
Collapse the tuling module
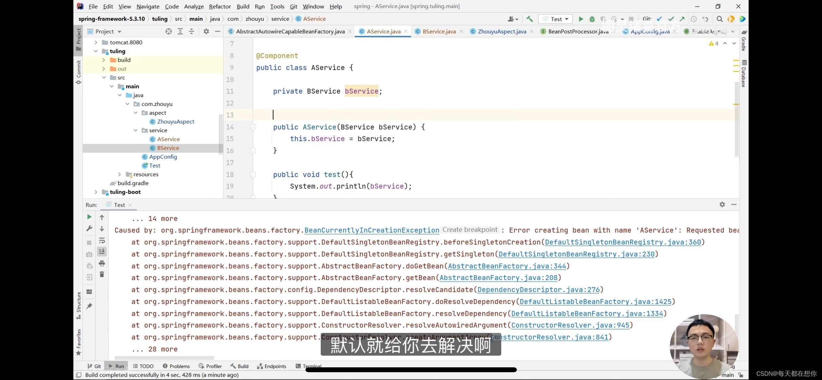(x=96, y=51)
